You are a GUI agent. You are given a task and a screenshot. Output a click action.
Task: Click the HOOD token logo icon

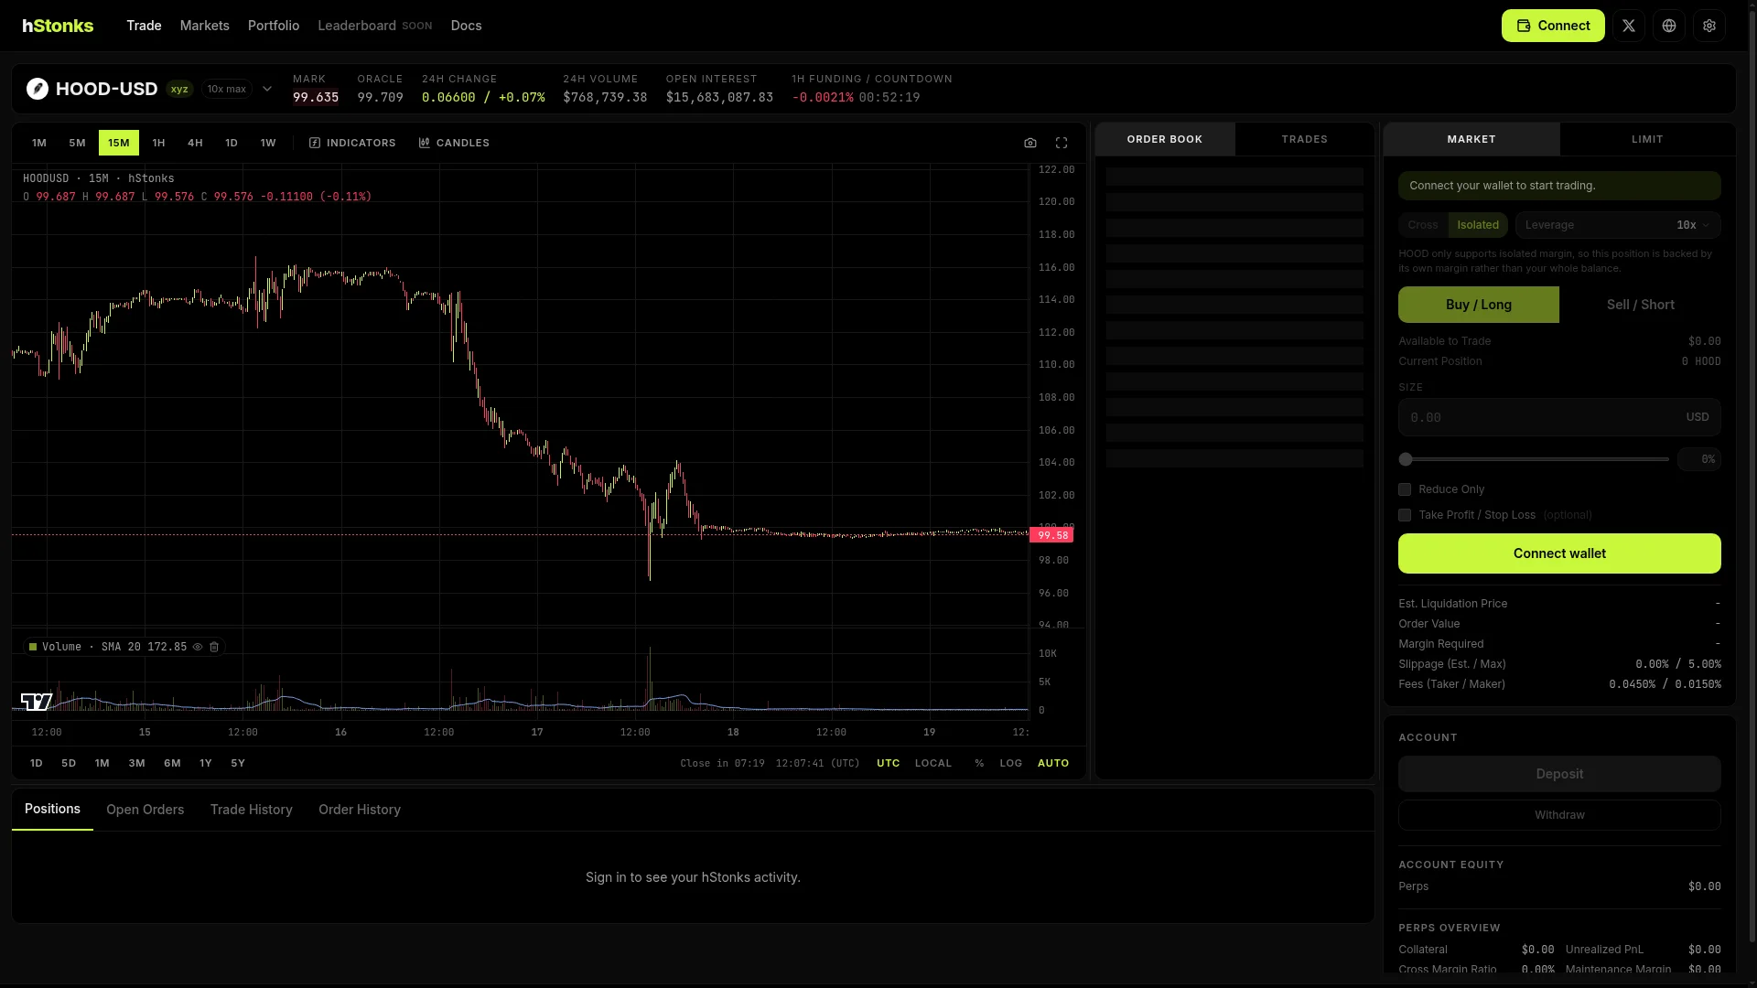coord(38,89)
